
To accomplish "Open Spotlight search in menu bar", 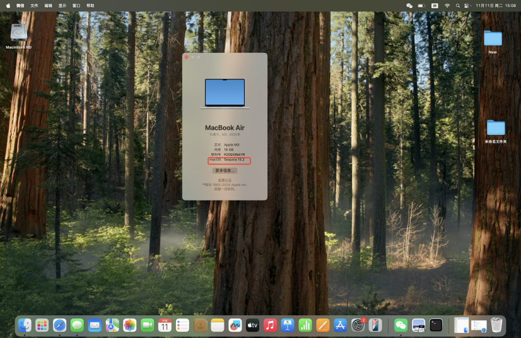I will [x=457, y=6].
